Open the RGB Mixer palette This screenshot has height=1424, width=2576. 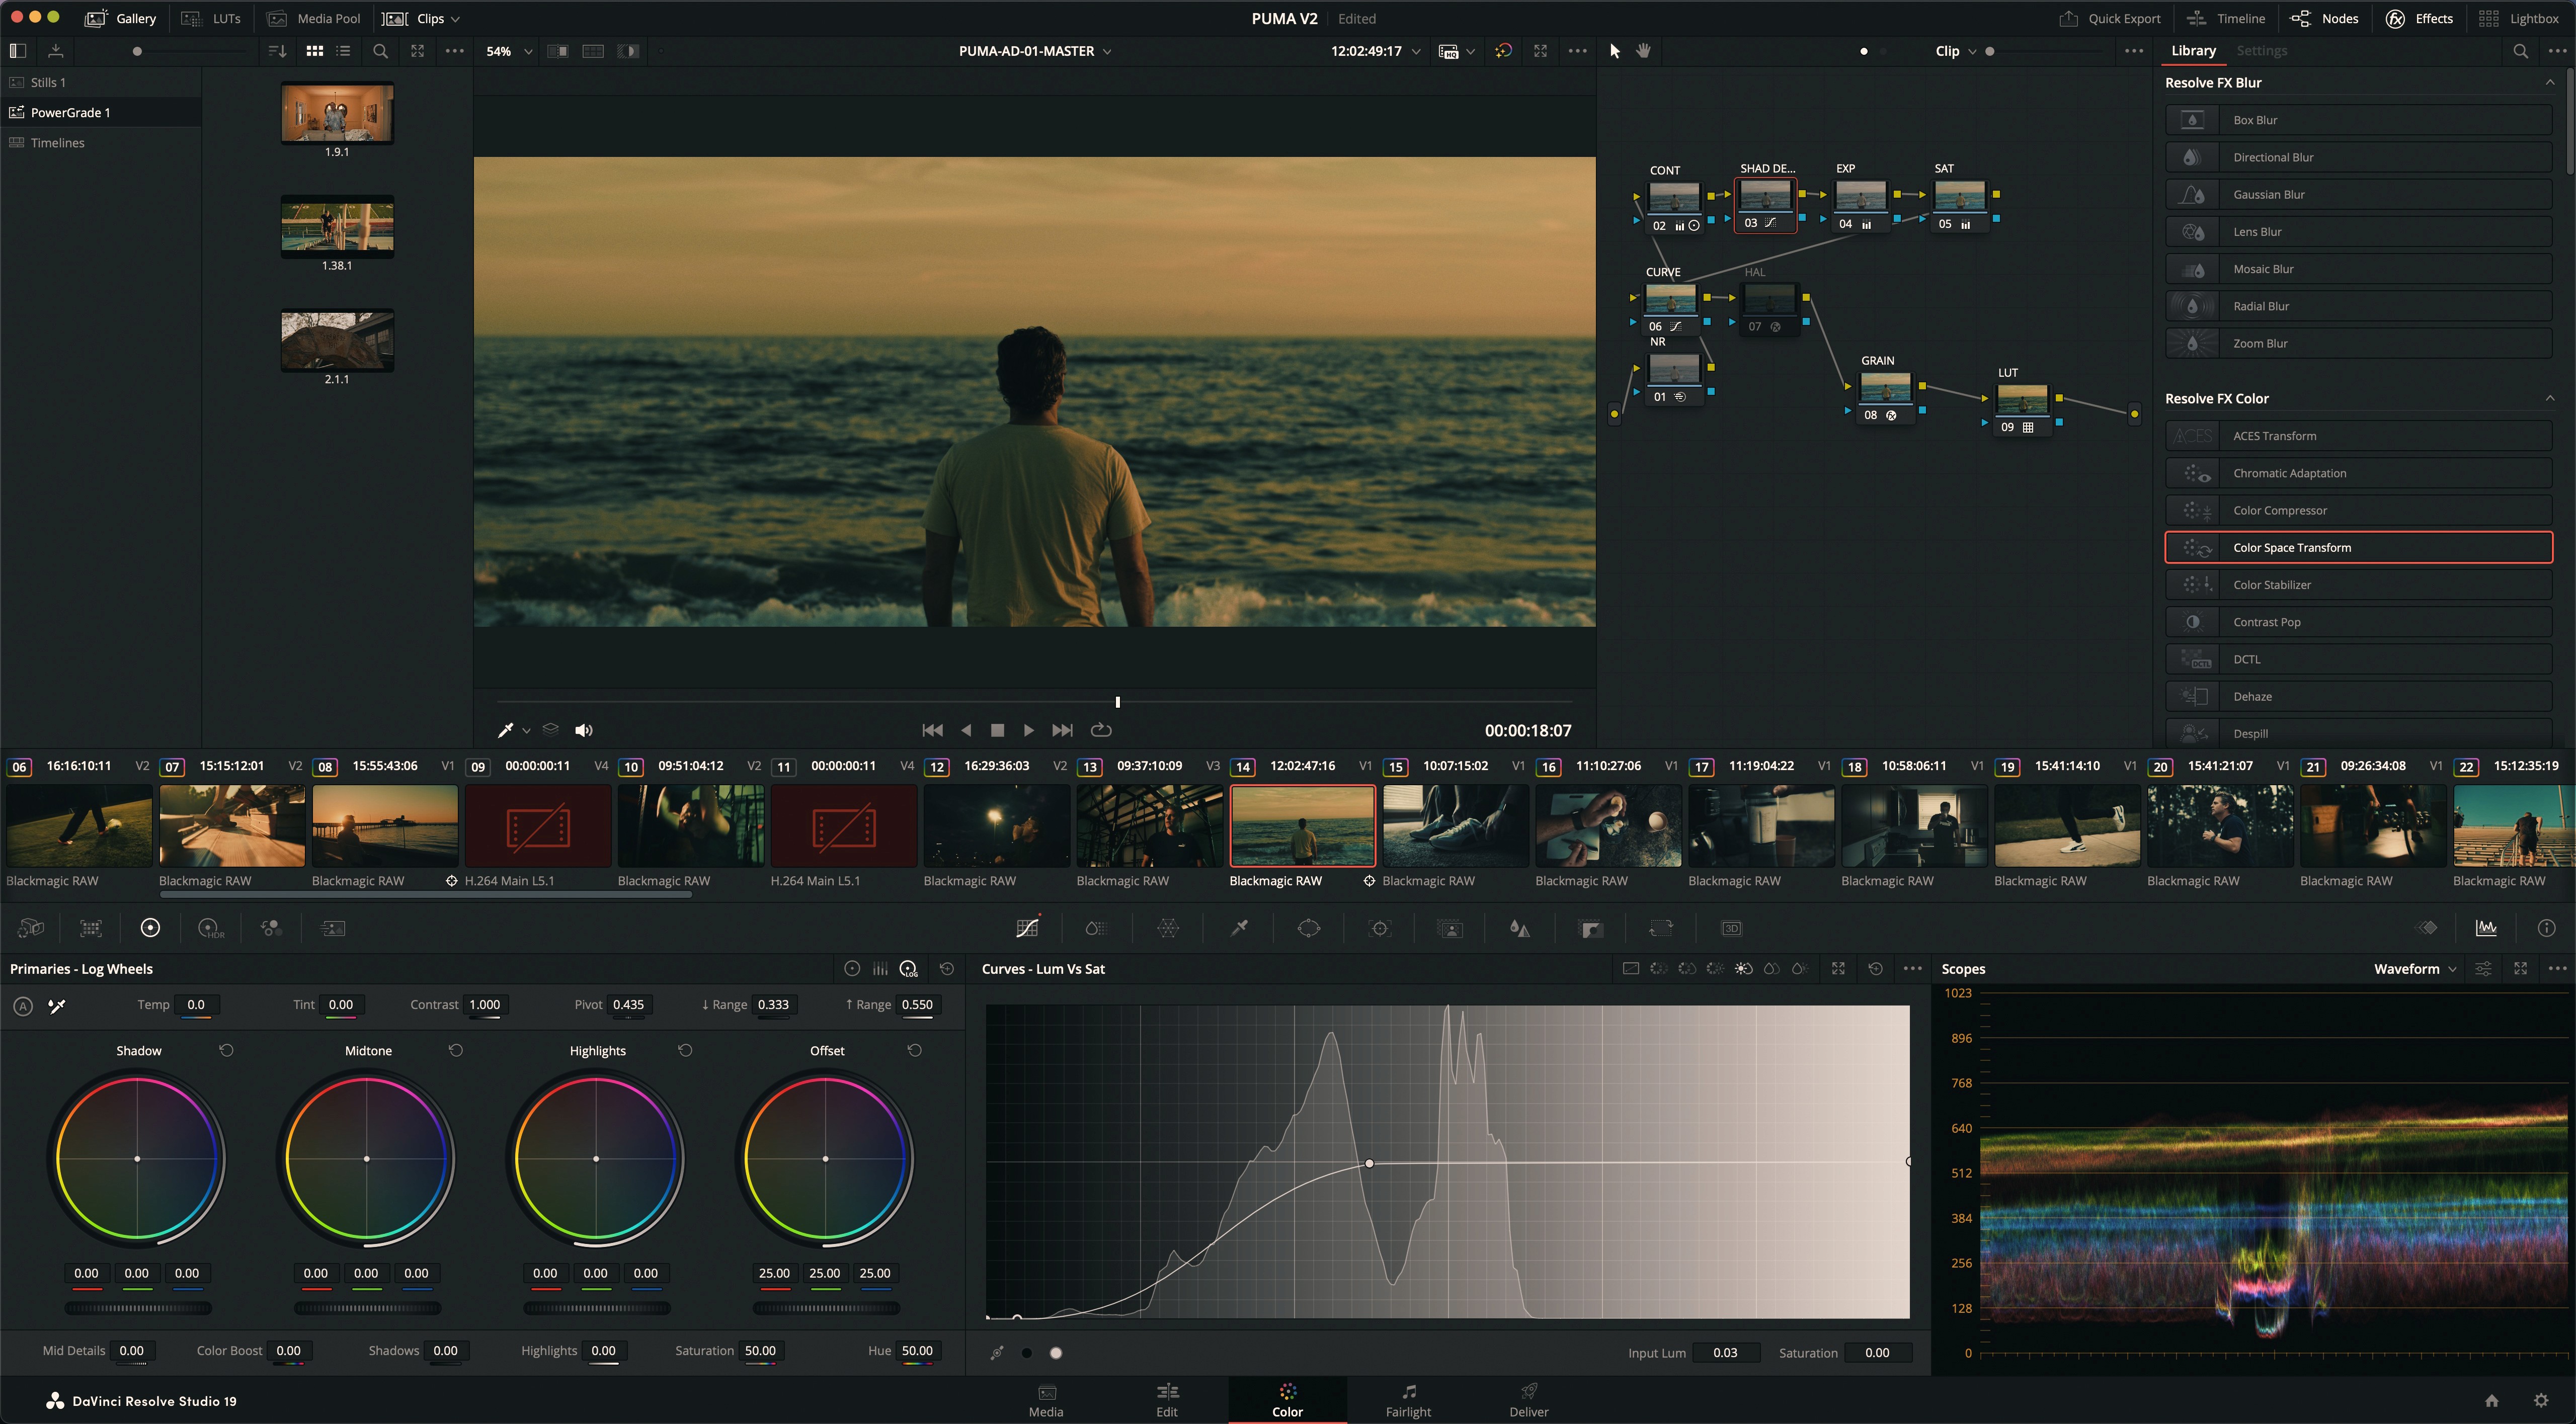point(271,928)
